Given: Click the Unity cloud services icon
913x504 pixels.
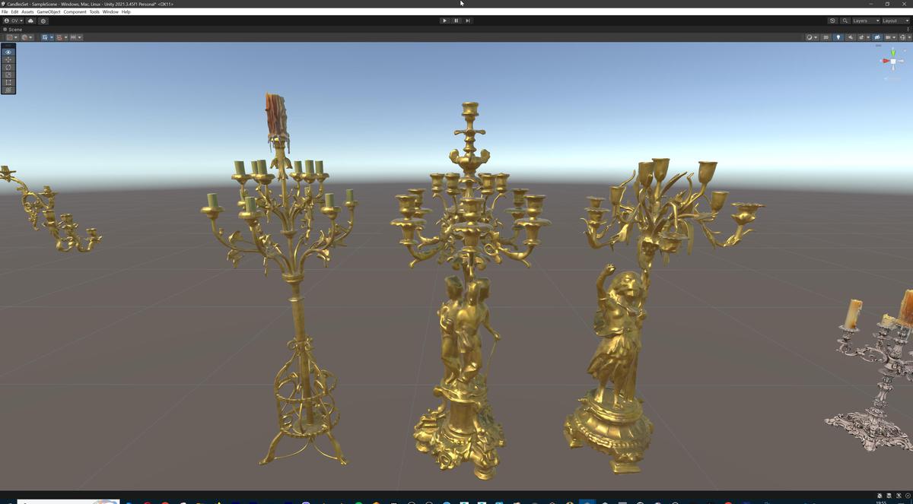Looking at the screenshot, I should coord(30,21).
